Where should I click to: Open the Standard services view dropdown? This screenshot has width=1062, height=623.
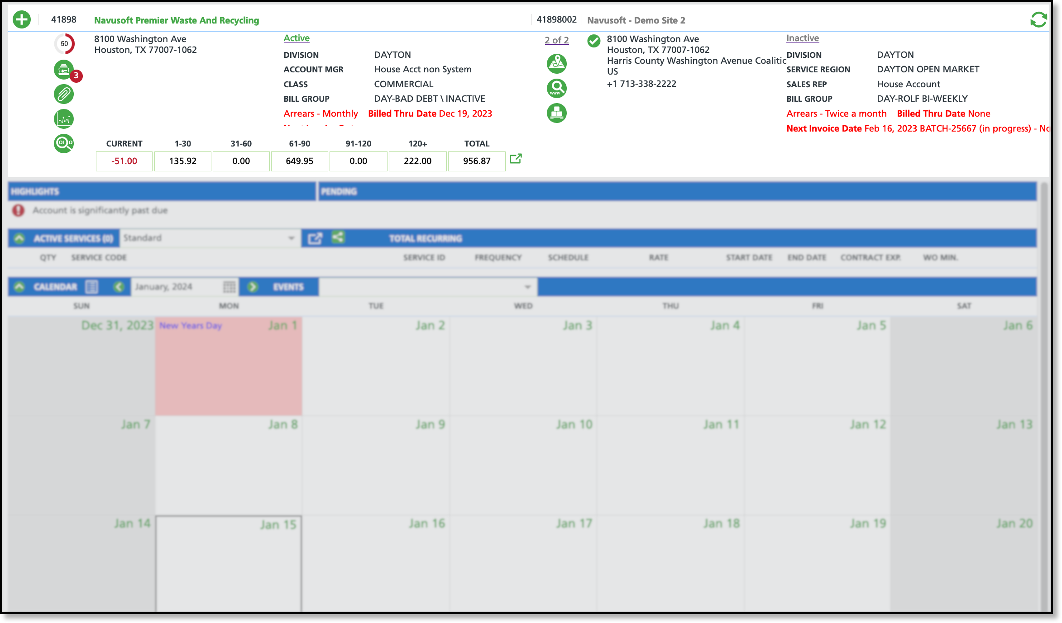pos(210,238)
